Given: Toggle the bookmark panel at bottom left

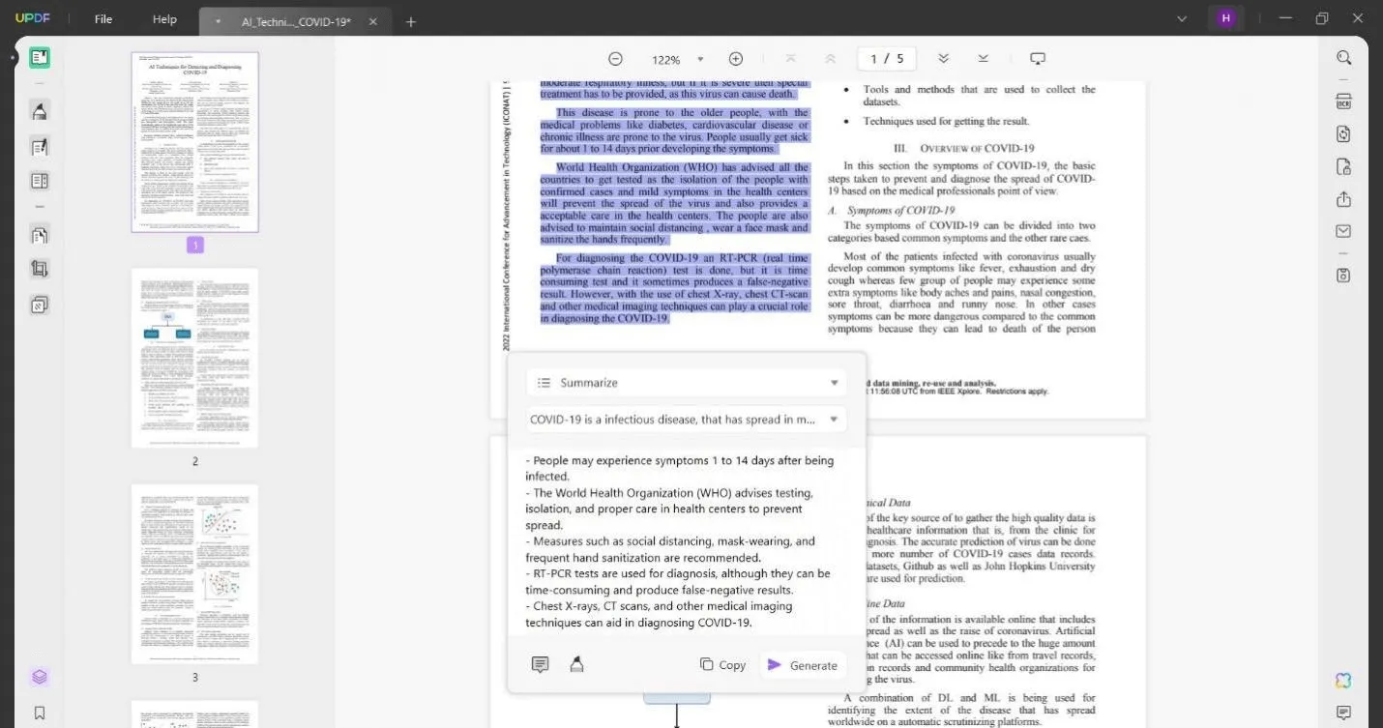Looking at the screenshot, I should [x=40, y=713].
